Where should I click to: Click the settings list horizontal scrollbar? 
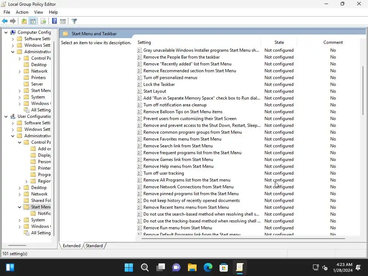point(243,239)
